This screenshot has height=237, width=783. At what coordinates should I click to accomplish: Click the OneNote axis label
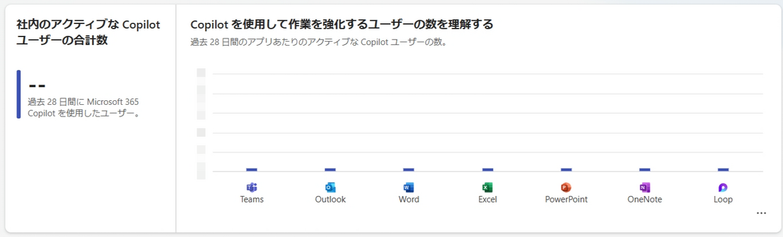[x=645, y=199]
